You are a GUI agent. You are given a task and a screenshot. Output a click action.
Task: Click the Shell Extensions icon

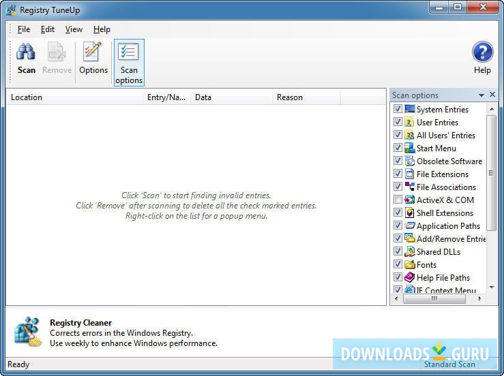[409, 213]
